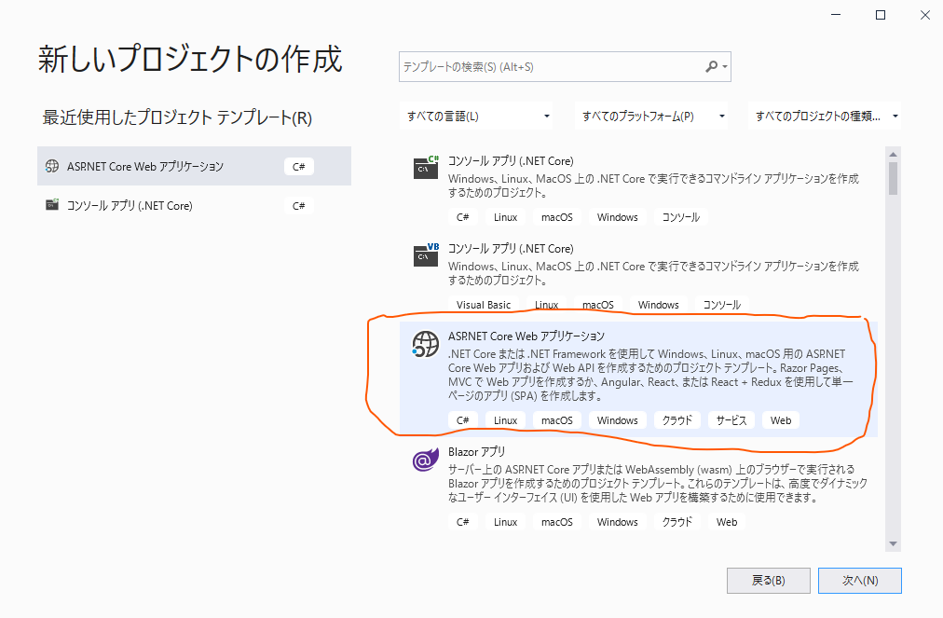
Task: Click the 次へ(N) button
Action: click(859, 580)
